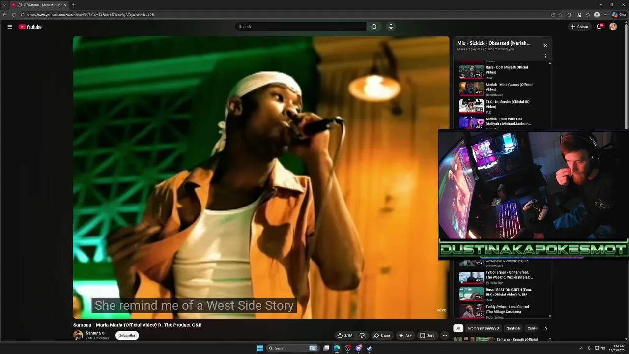Like the video with thumbs up
The image size is (629, 354).
pyautogui.click(x=344, y=336)
